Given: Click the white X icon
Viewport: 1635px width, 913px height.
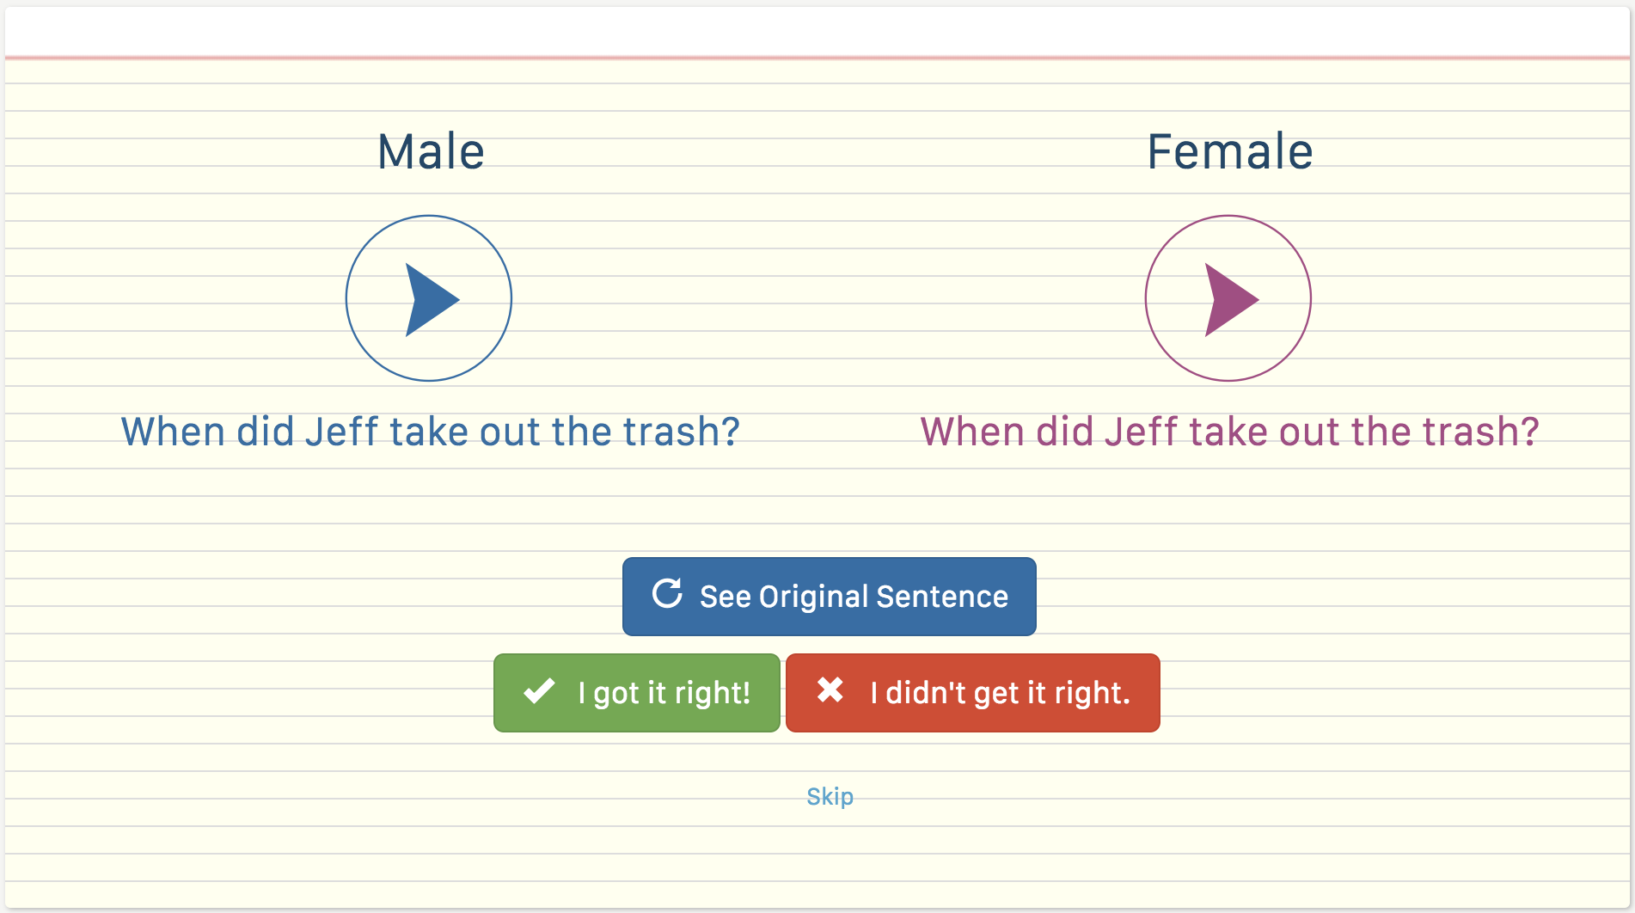Looking at the screenshot, I should 830,689.
